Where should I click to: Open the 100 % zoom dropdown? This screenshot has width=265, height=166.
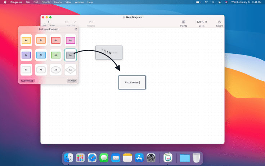coord(202,22)
